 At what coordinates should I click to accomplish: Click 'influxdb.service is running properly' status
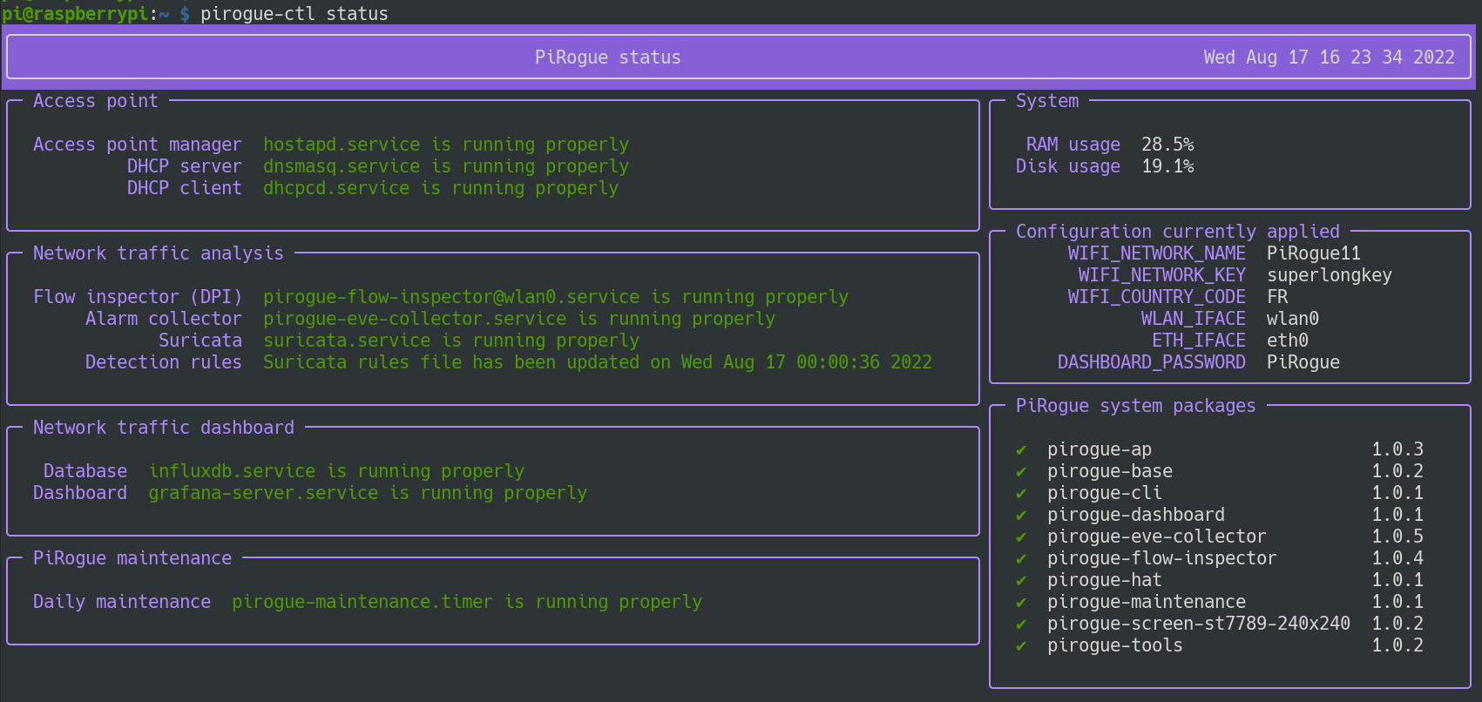[336, 471]
